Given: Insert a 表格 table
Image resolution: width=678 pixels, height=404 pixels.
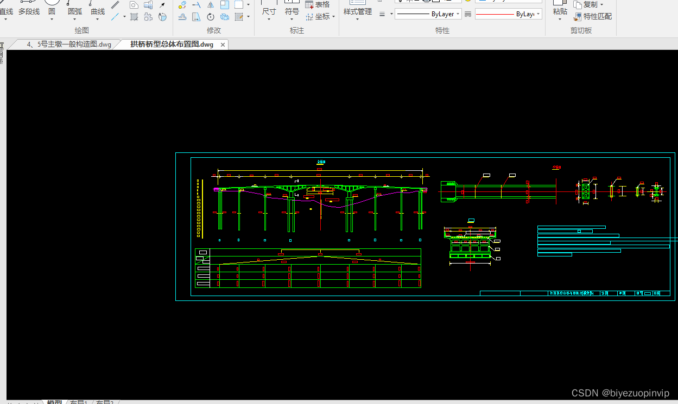Looking at the screenshot, I should [x=318, y=4].
